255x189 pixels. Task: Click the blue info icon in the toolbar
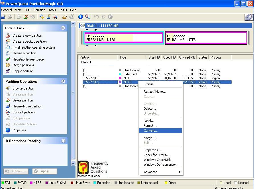(x=81, y=17)
